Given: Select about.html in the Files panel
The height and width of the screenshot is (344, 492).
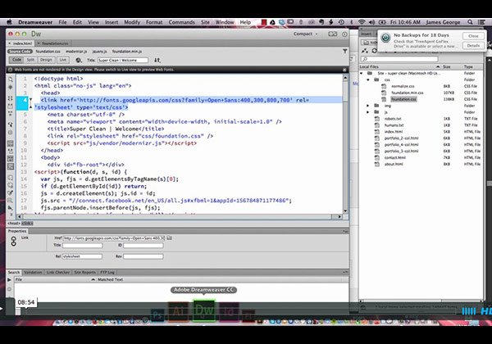Looking at the screenshot, I should (x=394, y=164).
